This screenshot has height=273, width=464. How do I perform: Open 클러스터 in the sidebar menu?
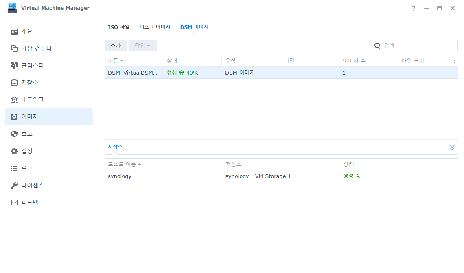49,66
